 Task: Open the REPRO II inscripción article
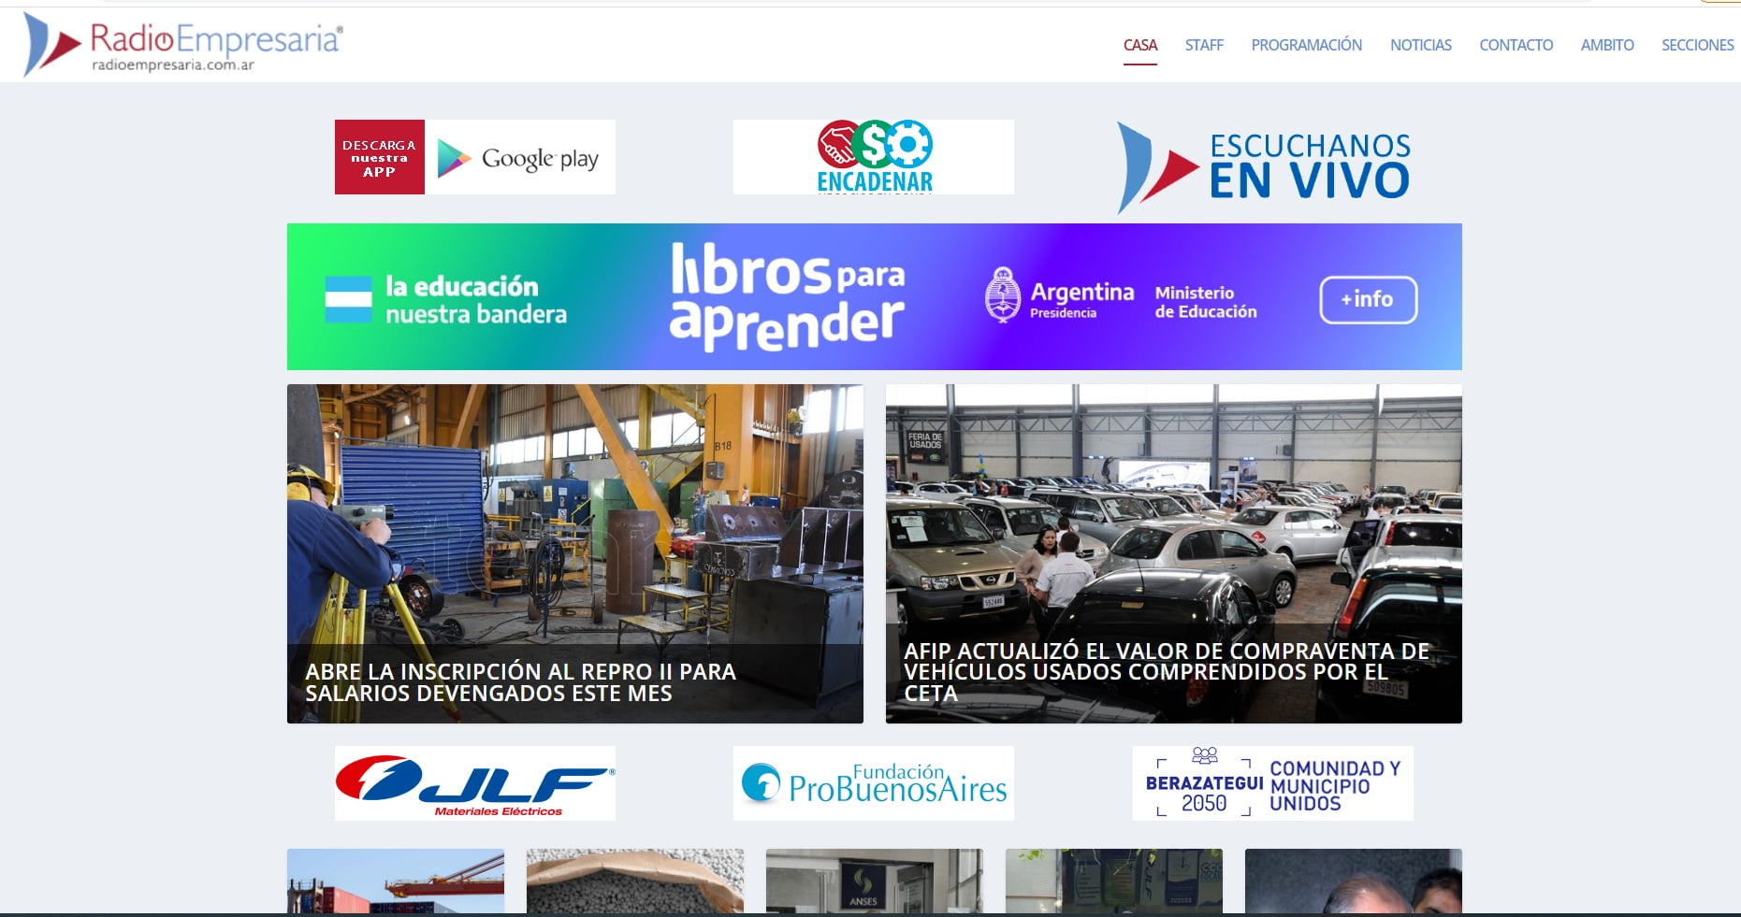tap(574, 553)
